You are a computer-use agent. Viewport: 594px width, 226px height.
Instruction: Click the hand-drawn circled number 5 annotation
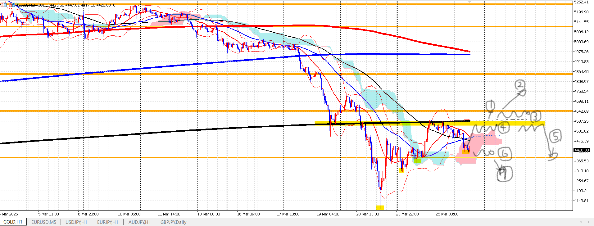pyautogui.click(x=555, y=137)
